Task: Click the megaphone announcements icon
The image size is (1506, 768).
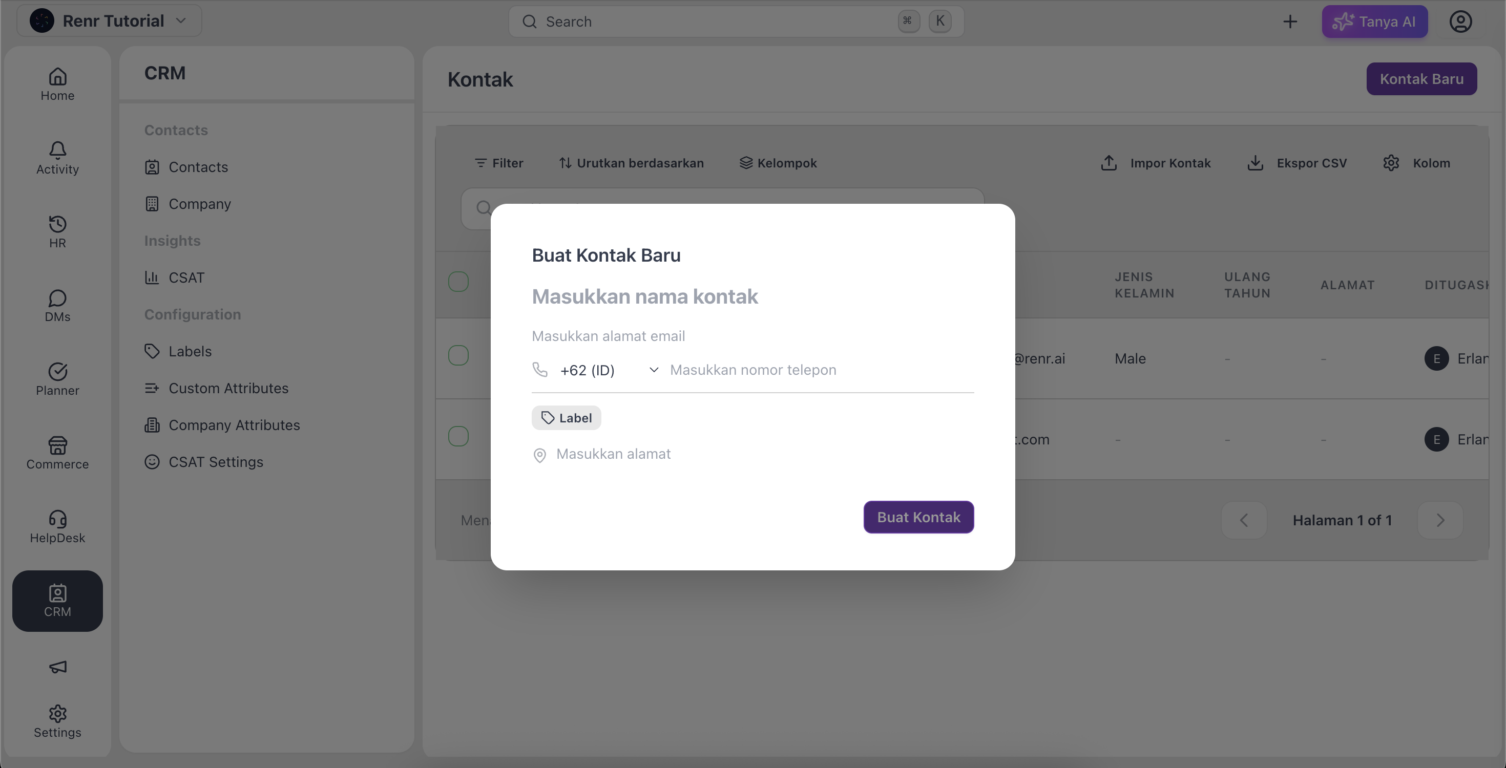Action: point(57,667)
